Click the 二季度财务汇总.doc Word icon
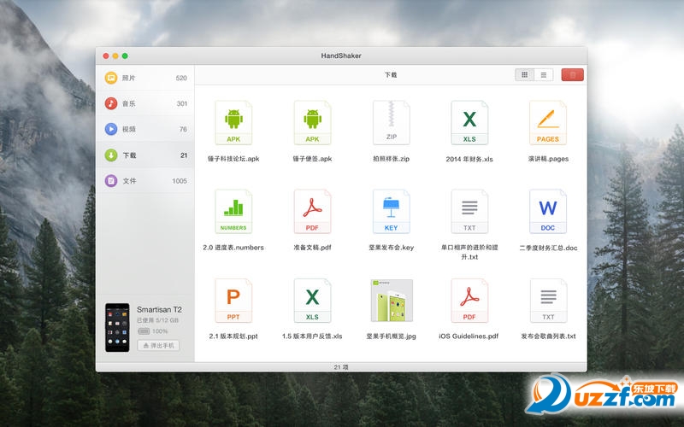 click(548, 212)
